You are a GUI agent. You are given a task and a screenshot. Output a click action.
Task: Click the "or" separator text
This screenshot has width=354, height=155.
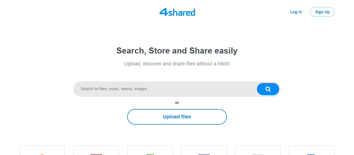click(177, 103)
